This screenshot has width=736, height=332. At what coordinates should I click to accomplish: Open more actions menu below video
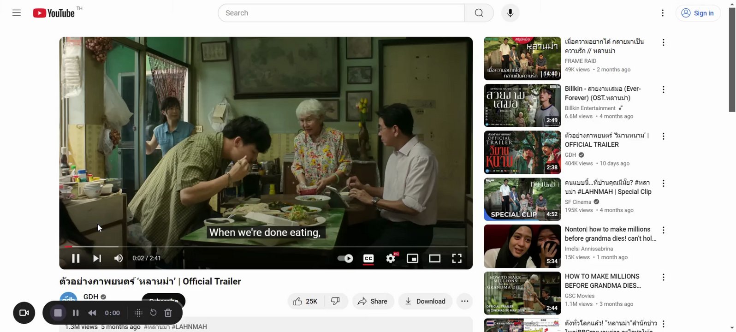464,301
